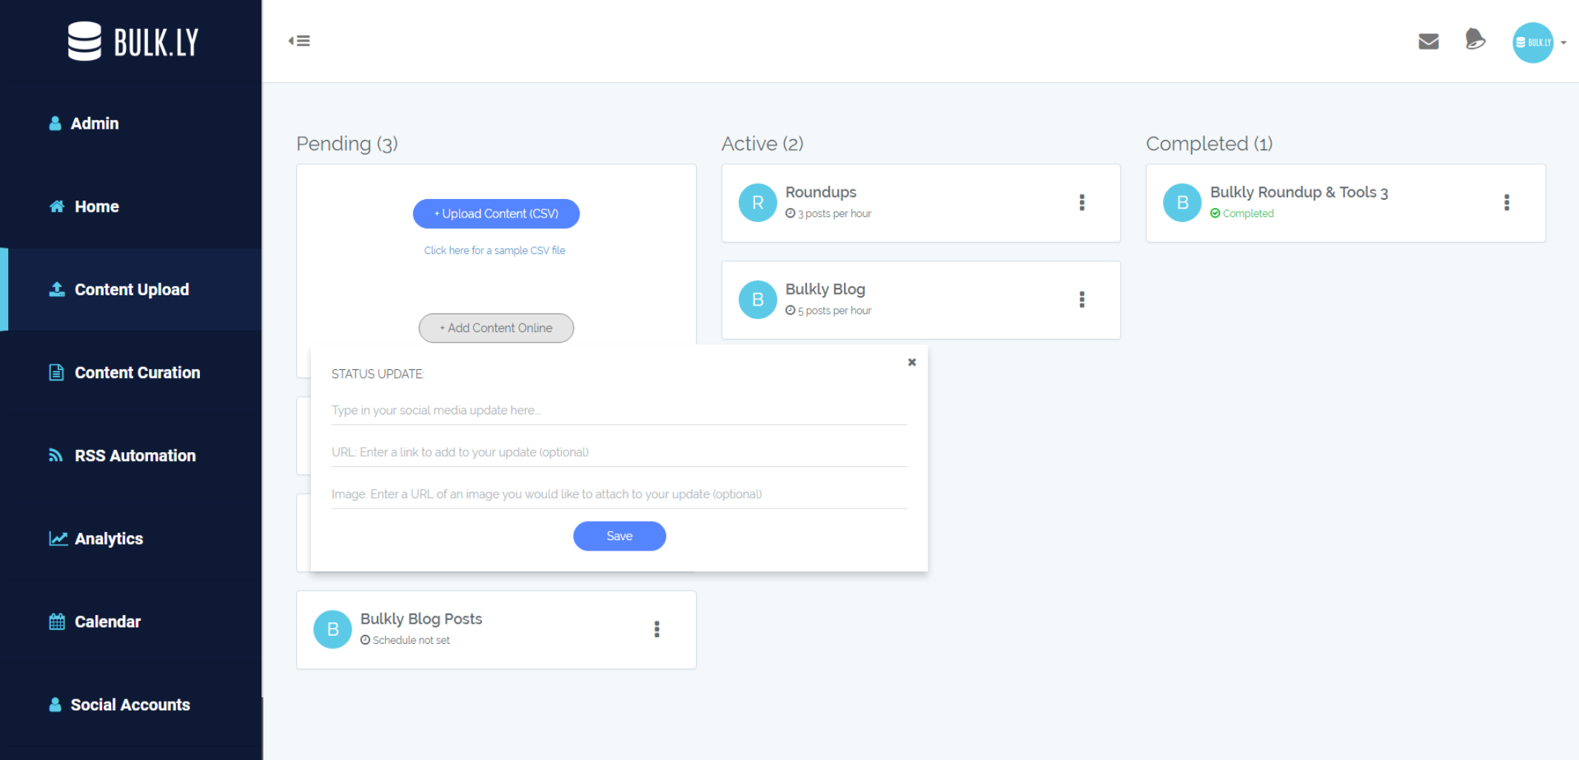Open the Bulkly Blog group title
1579x760 pixels.
[825, 289]
